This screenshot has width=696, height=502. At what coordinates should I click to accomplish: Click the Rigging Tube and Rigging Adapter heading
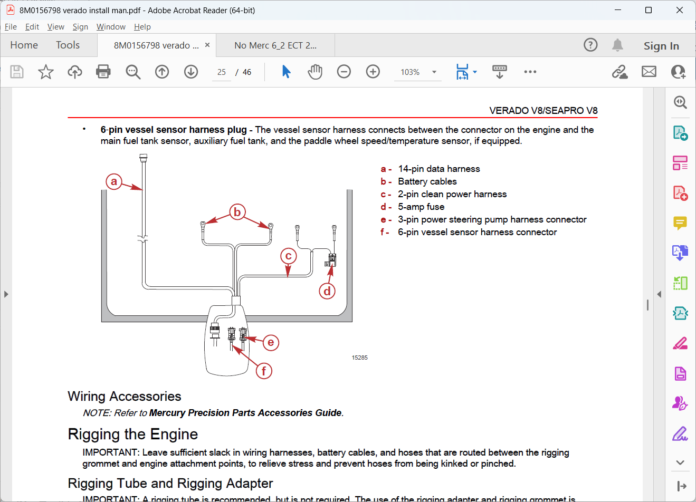(x=170, y=484)
